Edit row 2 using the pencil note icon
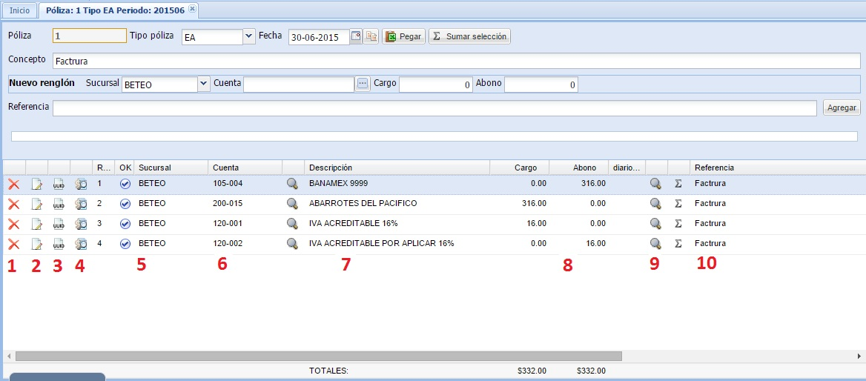The height and width of the screenshot is (381, 866). pos(36,204)
